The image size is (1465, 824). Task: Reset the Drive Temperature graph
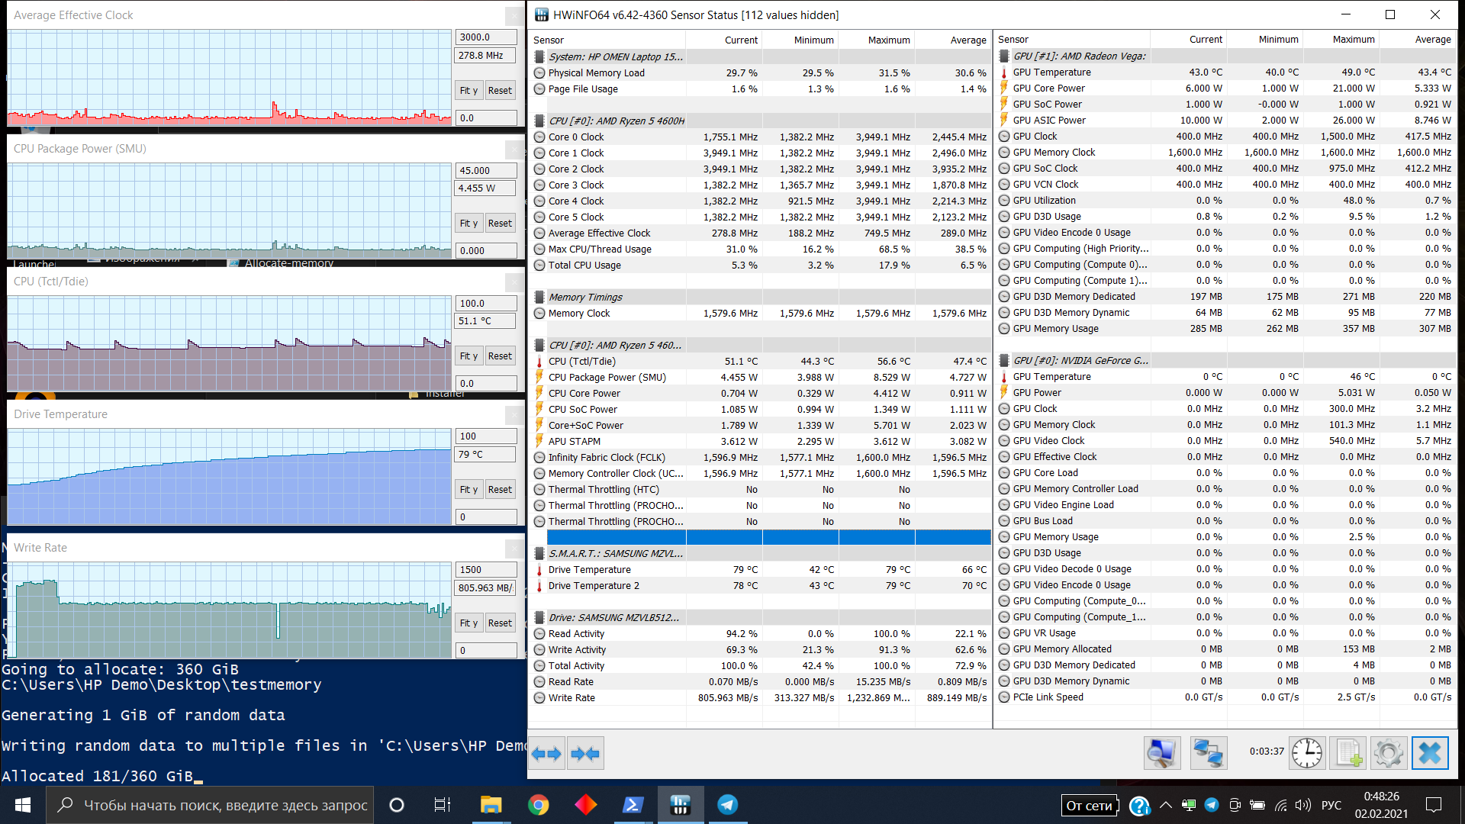coord(500,490)
